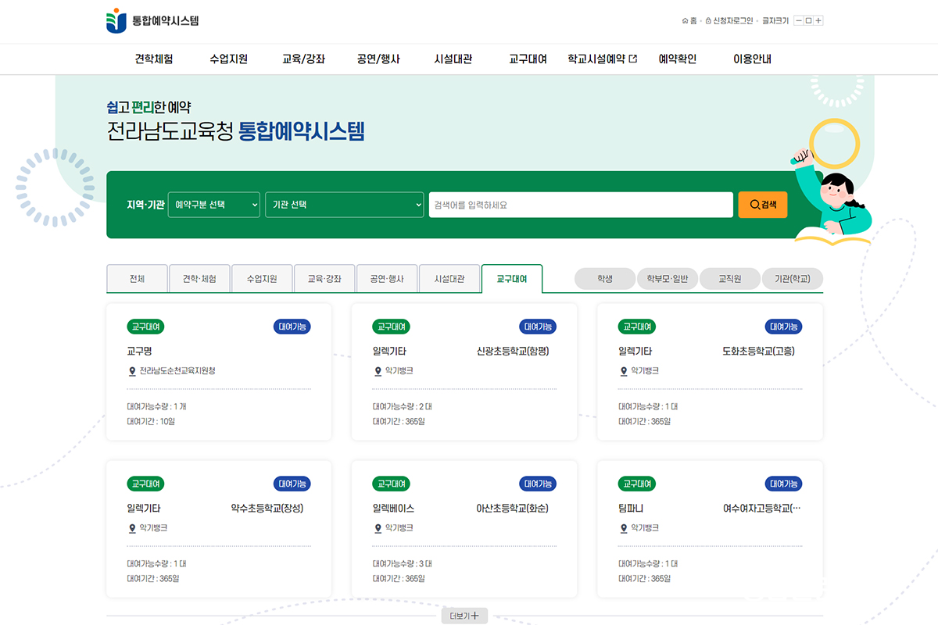Viewport: 938px width, 625px height.
Task: Open the 예약확인 menu
Action: coord(677,59)
